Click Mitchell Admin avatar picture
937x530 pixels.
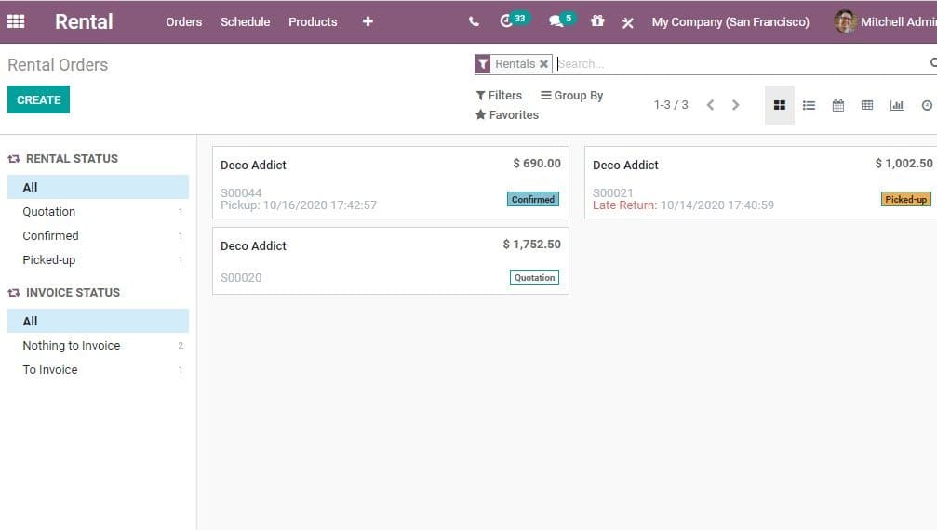point(845,22)
